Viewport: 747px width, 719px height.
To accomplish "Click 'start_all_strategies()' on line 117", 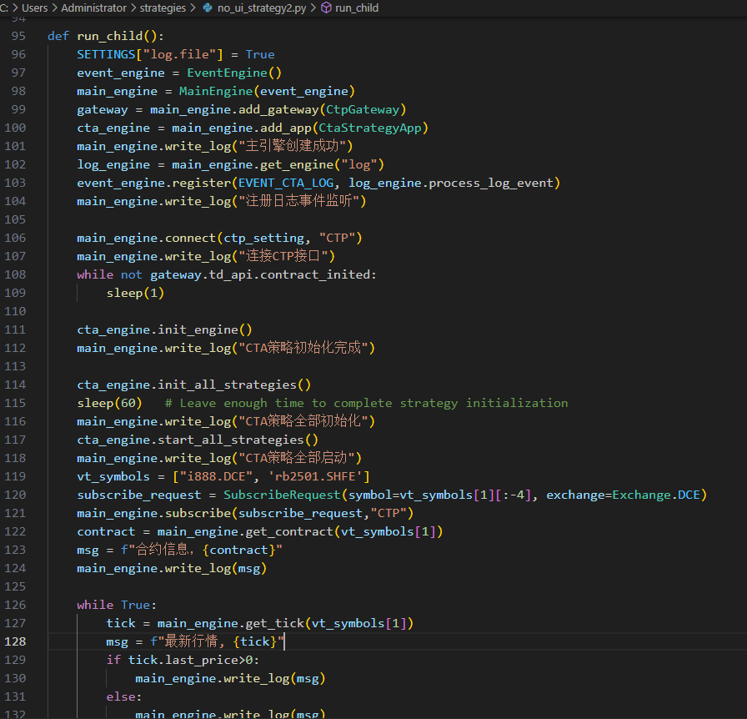I will pos(238,440).
